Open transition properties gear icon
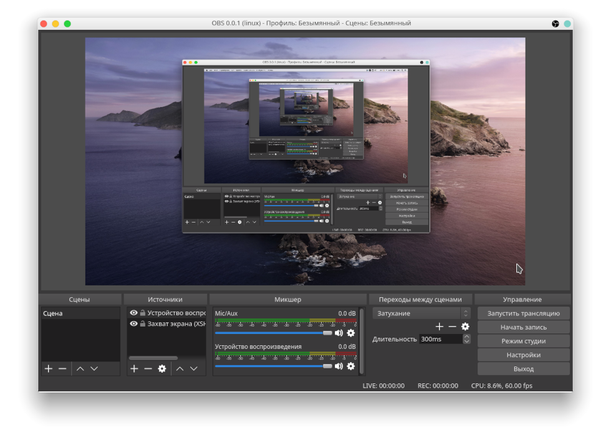Screen dimensions: 611x435 pos(465,327)
